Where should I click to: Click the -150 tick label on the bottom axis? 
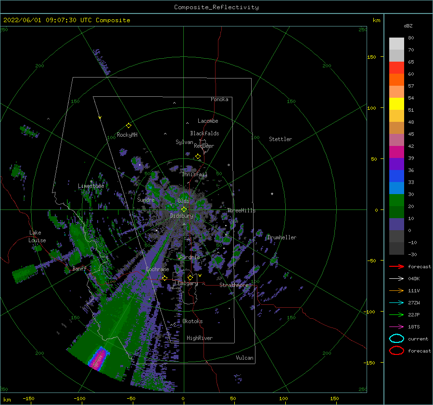[28, 398]
